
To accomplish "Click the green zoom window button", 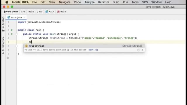I will [x=12, y=7].
